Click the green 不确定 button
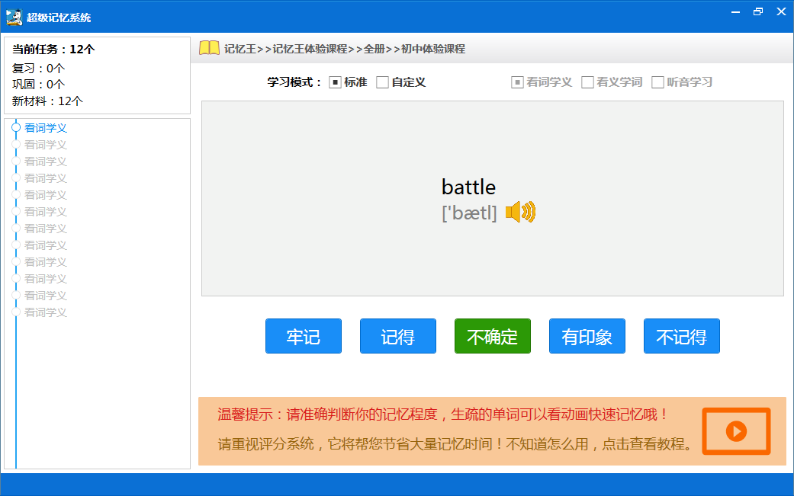 pos(492,336)
